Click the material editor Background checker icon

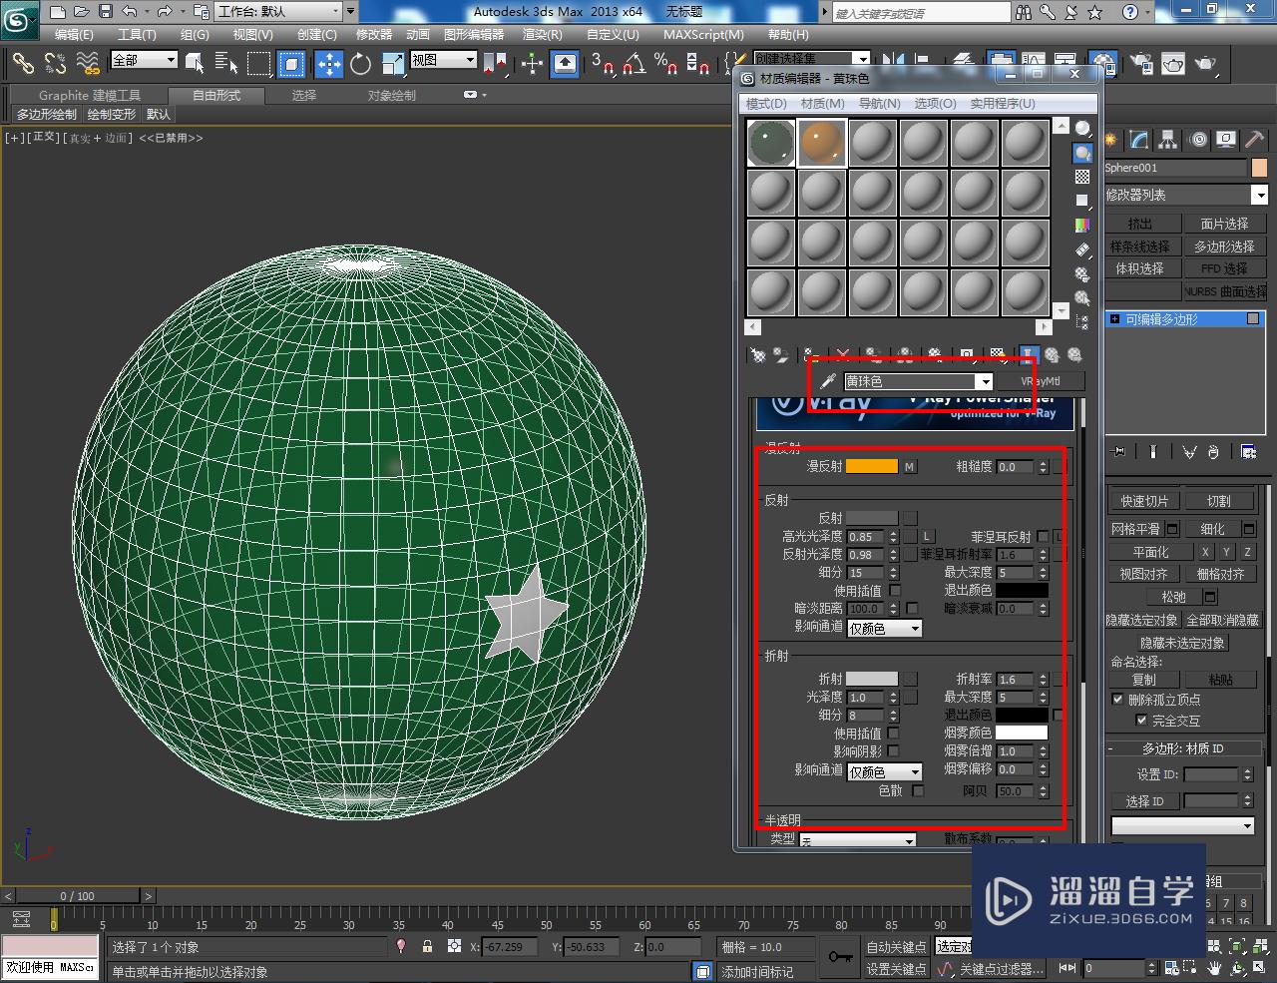coord(1082,177)
